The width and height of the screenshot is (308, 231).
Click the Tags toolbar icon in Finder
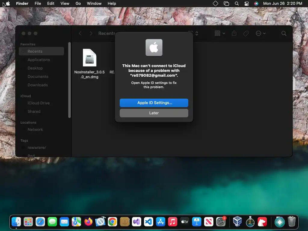click(x=246, y=33)
